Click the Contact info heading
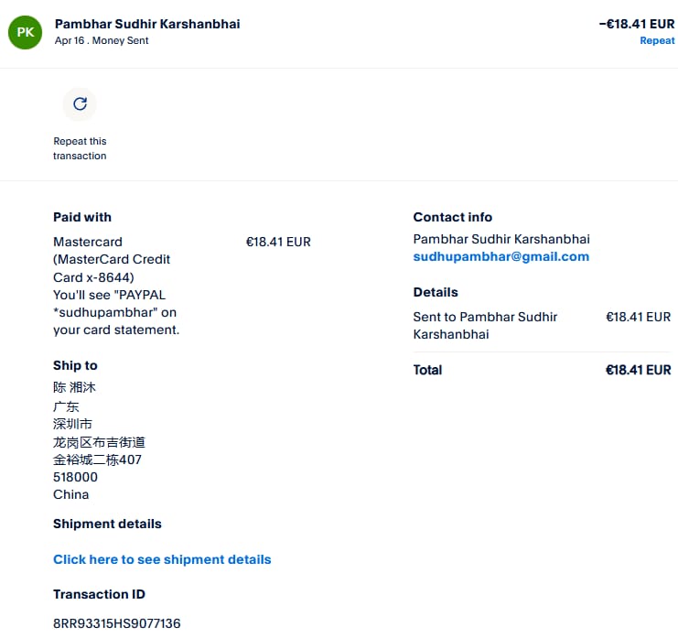This screenshot has height=638, width=678. pos(452,217)
